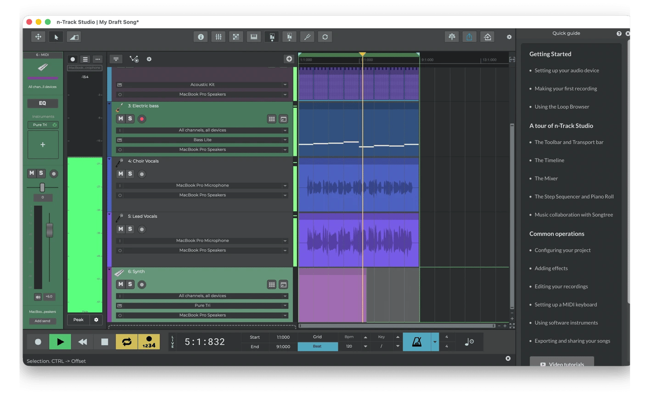Open the Mixer sliders icon
The image size is (656, 396).
(x=219, y=37)
